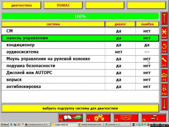This screenshot has width=169, height=127.
Task: Click the F9 return loop button
Action: coord(164,47)
